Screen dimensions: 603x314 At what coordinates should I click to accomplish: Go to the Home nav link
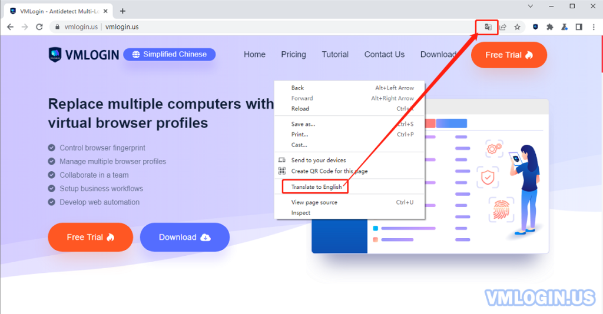254,55
